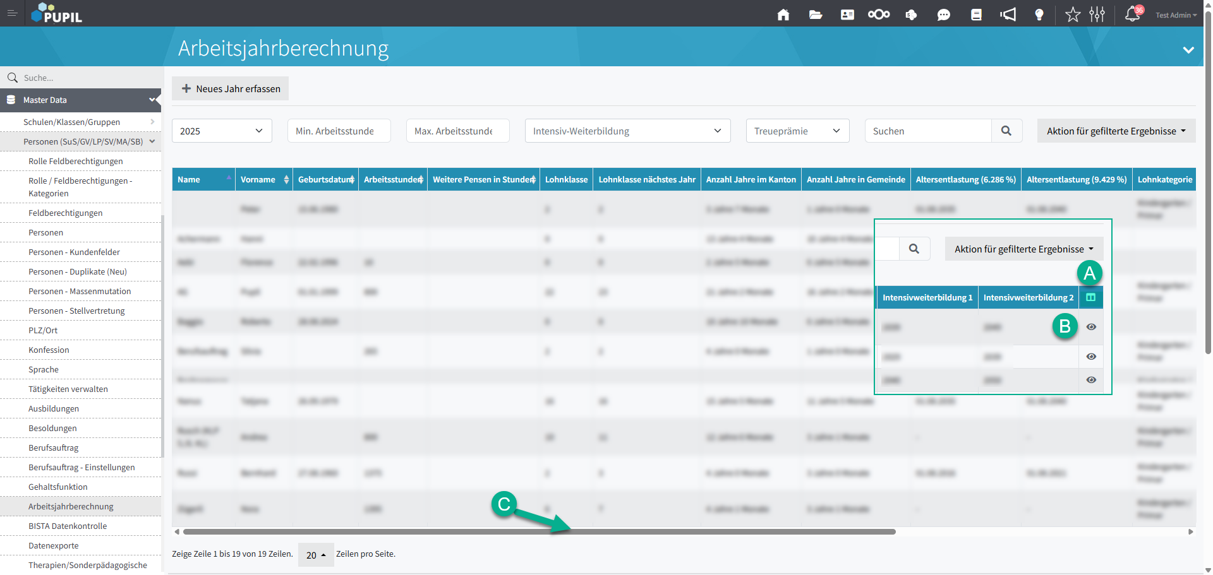Image resolution: width=1213 pixels, height=575 pixels.
Task: Click the horizontal scrollbar right arrow
Action: click(1191, 532)
